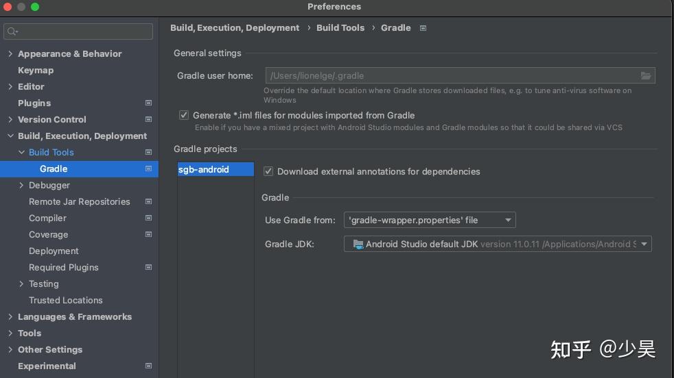Open the Gradle JDK dropdown

pyautogui.click(x=498, y=244)
